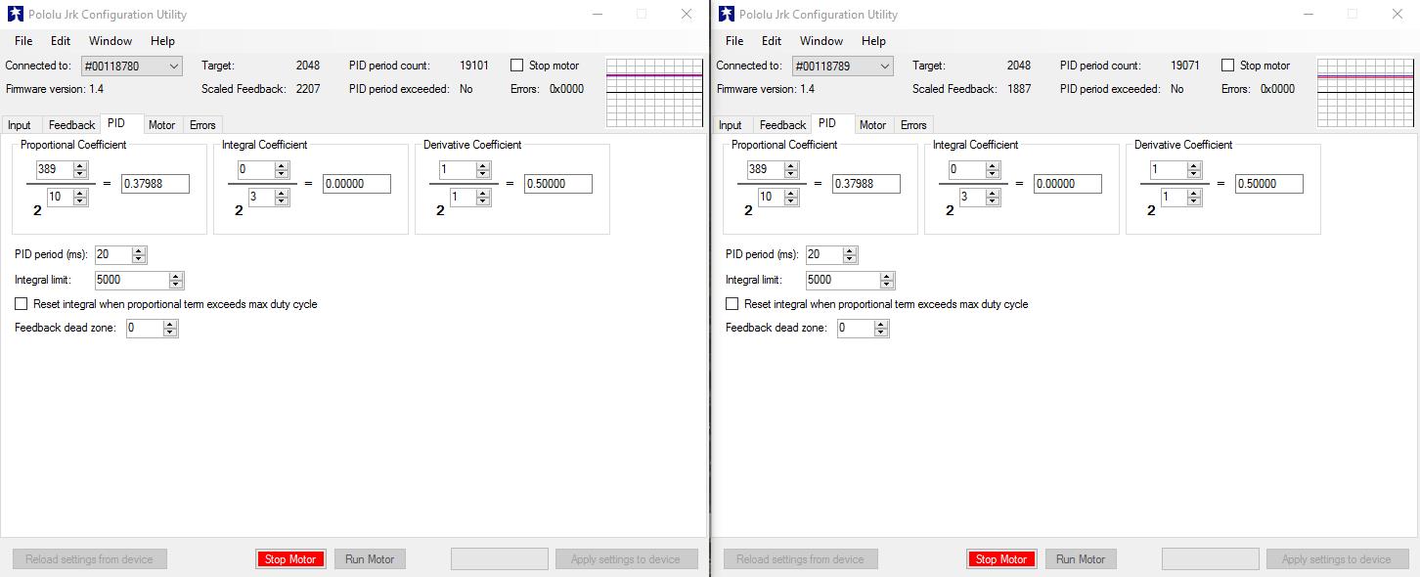Decrease derivative exponent using down arrow, right window
Viewport: 1420px width, 577px height.
coord(1194,201)
